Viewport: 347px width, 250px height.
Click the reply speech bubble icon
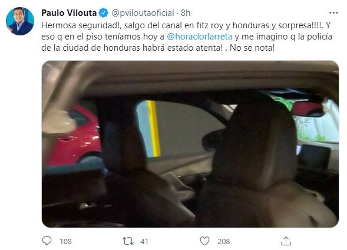47,241
